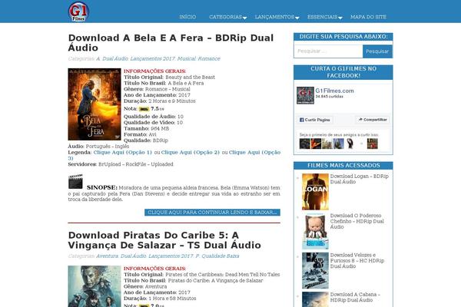Click the Compartilhar Facebook button
This screenshot has height=307, width=461.
373,120
